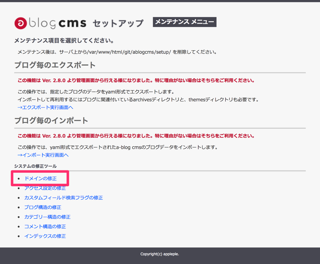
Task: Open the カテゴリー構造の修正 link
Action: tap(47, 217)
